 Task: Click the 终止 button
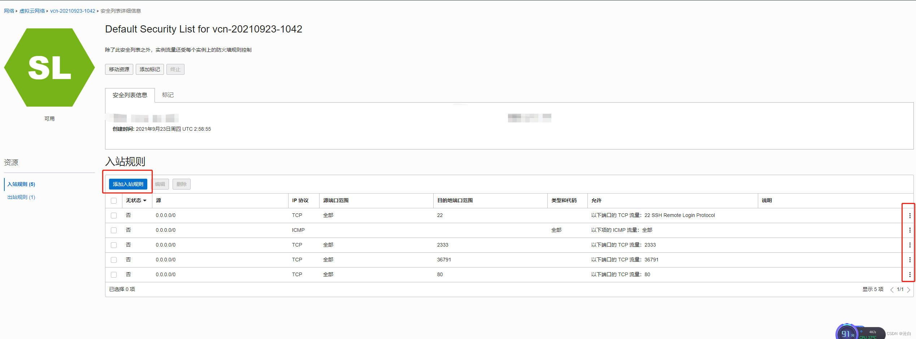tap(175, 69)
